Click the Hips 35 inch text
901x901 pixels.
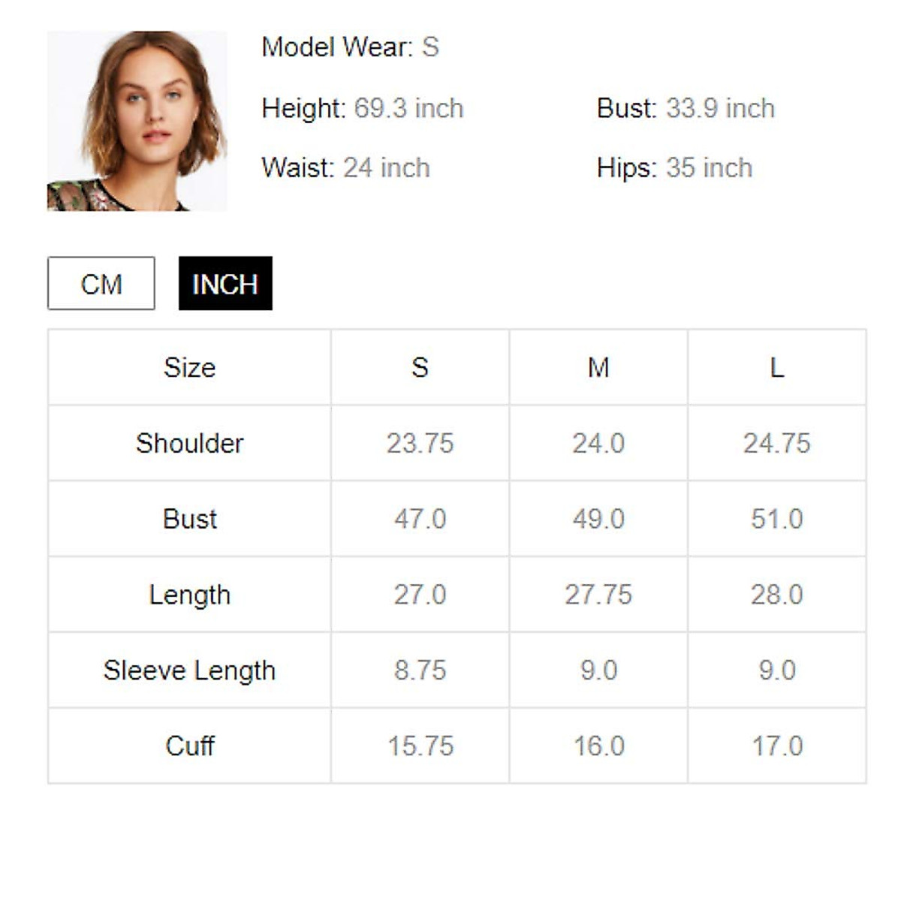point(674,167)
